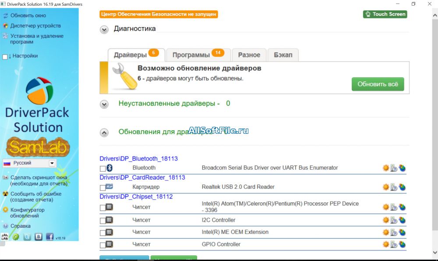Click the globe icon in the Bluetooth row

pyautogui.click(x=402, y=168)
